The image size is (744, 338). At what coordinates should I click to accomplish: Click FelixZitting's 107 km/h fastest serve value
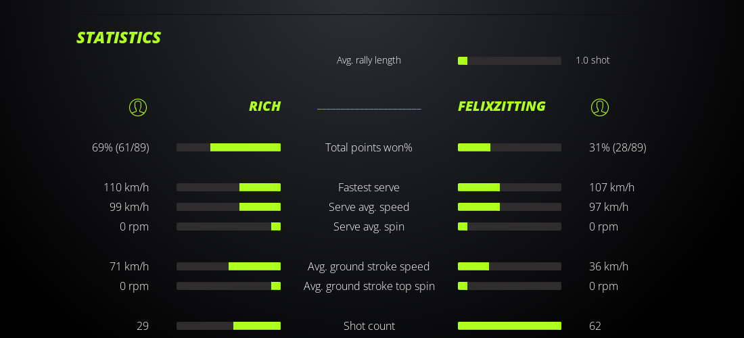tap(611, 187)
